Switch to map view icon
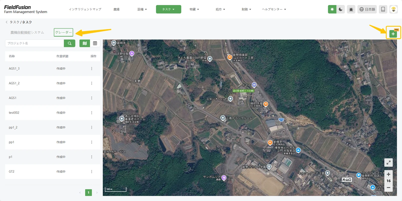Viewport: 402px width, 201px height. tap(85, 43)
